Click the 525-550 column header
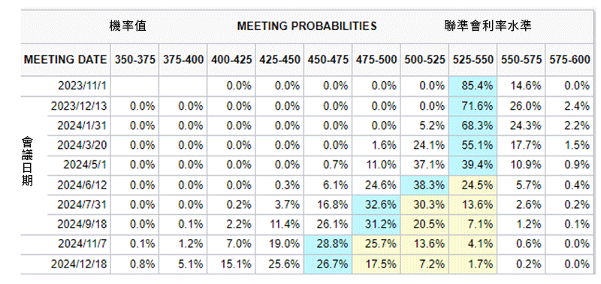 (473, 60)
